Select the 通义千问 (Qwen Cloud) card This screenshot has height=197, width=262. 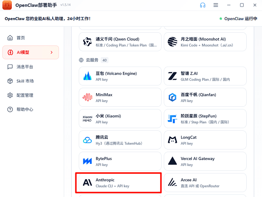(x=120, y=42)
